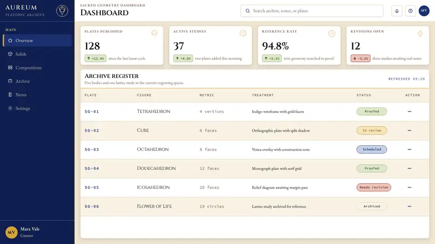Open the Notes section

tap(37, 94)
